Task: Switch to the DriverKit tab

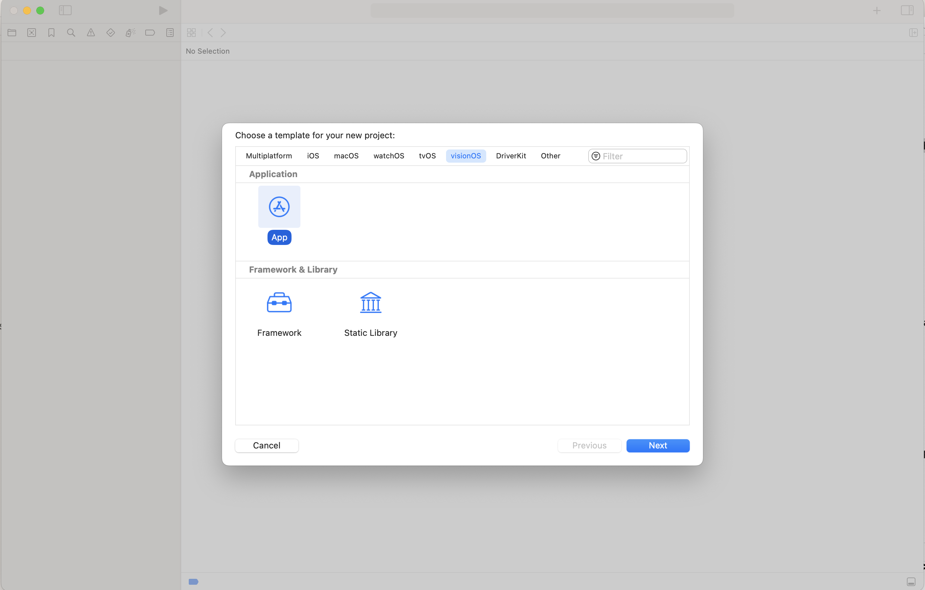Action: pos(511,156)
